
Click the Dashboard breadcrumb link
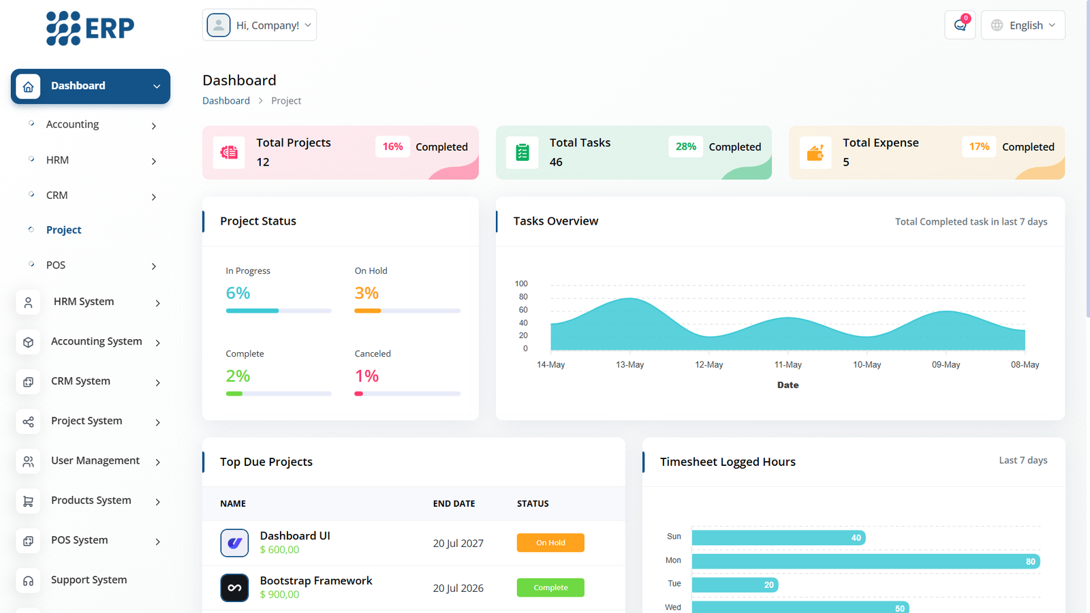pyautogui.click(x=226, y=101)
